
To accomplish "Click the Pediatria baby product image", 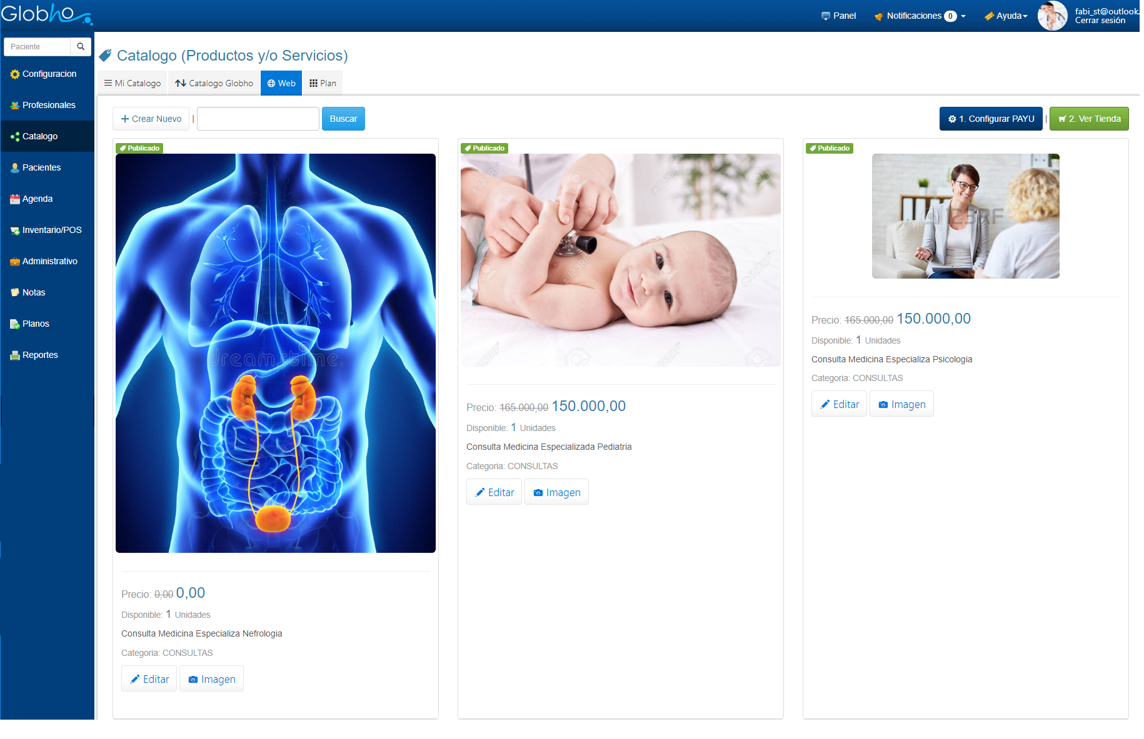I will (x=620, y=260).
